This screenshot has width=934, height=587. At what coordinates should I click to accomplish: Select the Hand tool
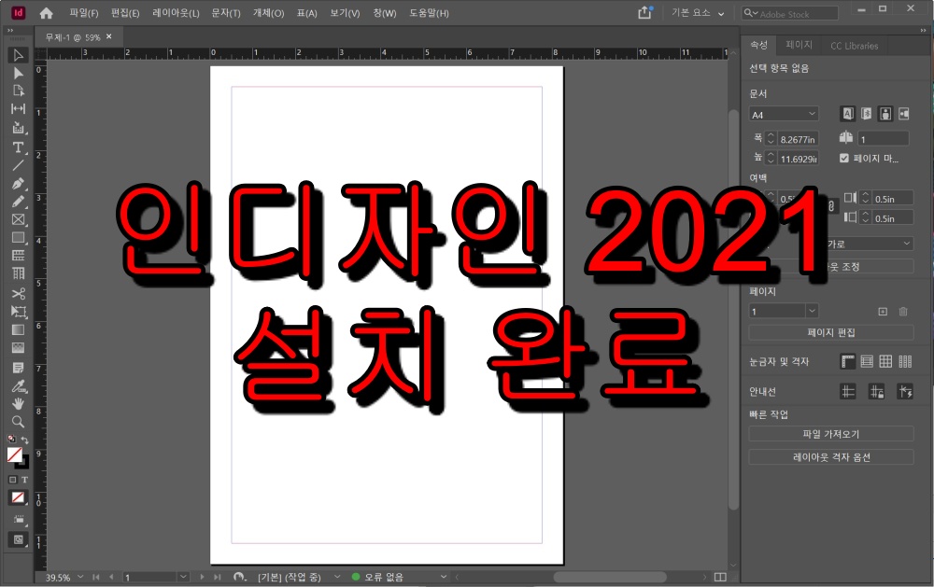coord(17,403)
